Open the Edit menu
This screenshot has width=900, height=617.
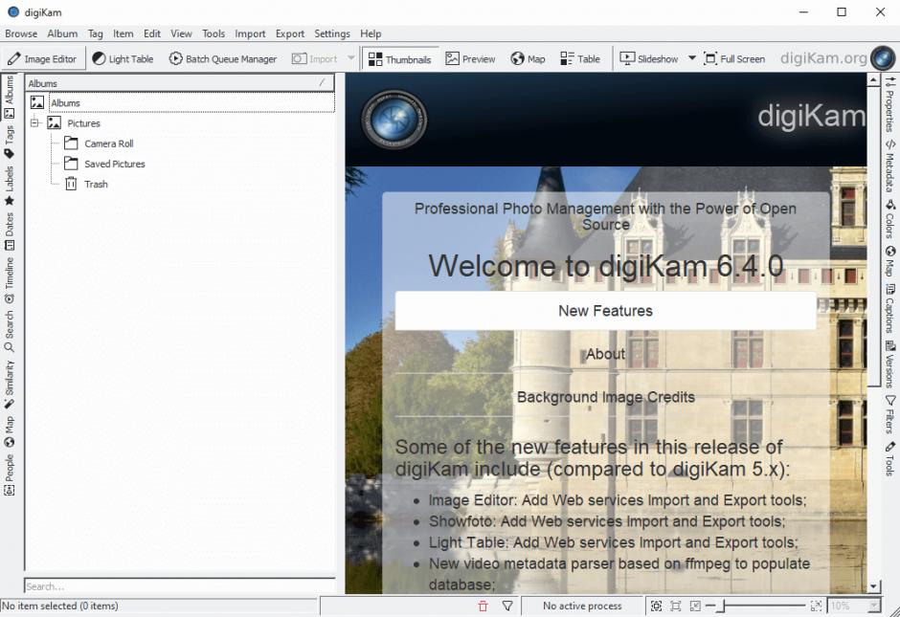coord(151,33)
